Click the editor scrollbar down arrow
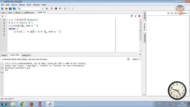 140,51
